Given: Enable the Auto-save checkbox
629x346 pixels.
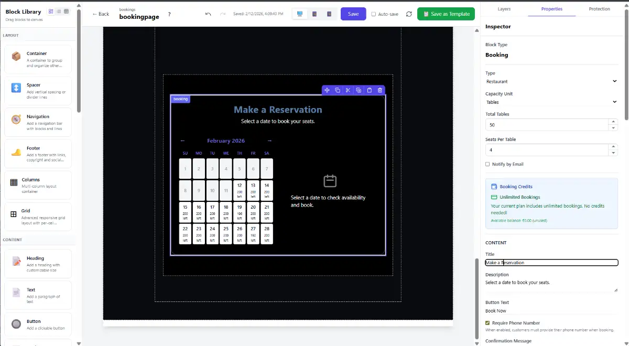Looking at the screenshot, I should coord(374,14).
